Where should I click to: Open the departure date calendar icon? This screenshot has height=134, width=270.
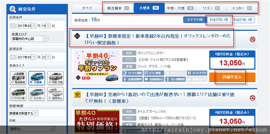click(x=13, y=26)
